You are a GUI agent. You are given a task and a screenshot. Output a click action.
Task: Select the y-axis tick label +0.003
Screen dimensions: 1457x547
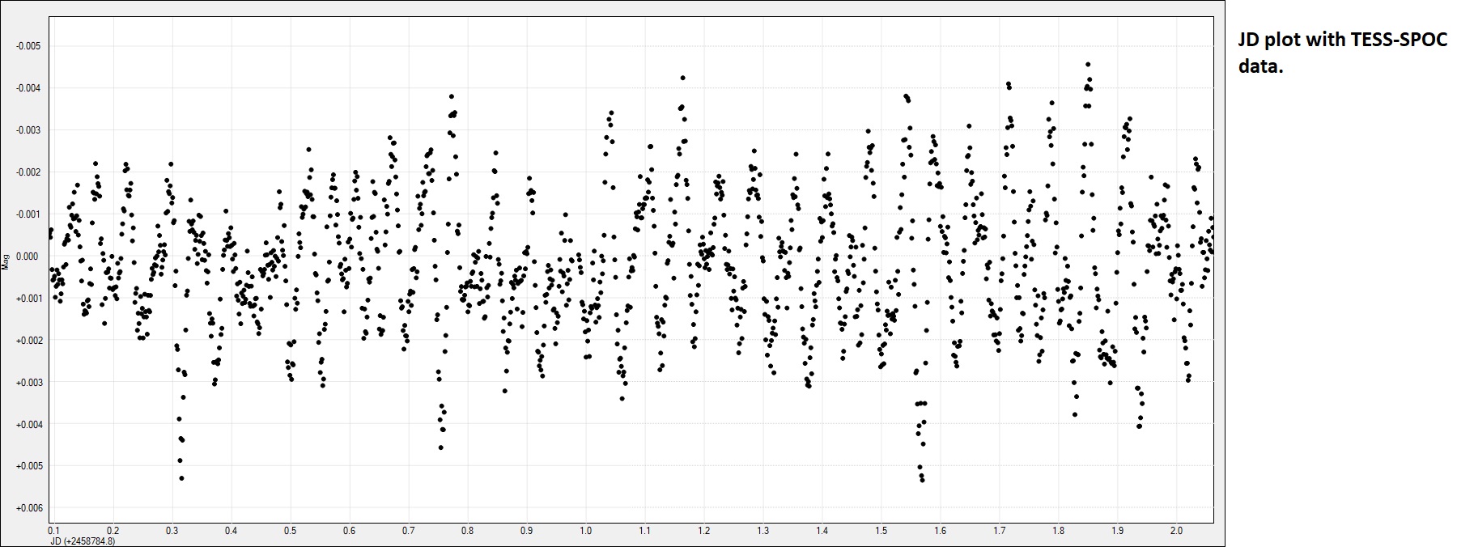tap(28, 383)
